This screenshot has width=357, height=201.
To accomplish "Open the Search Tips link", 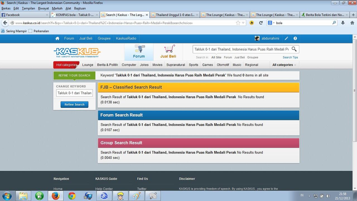I will 290,57.
